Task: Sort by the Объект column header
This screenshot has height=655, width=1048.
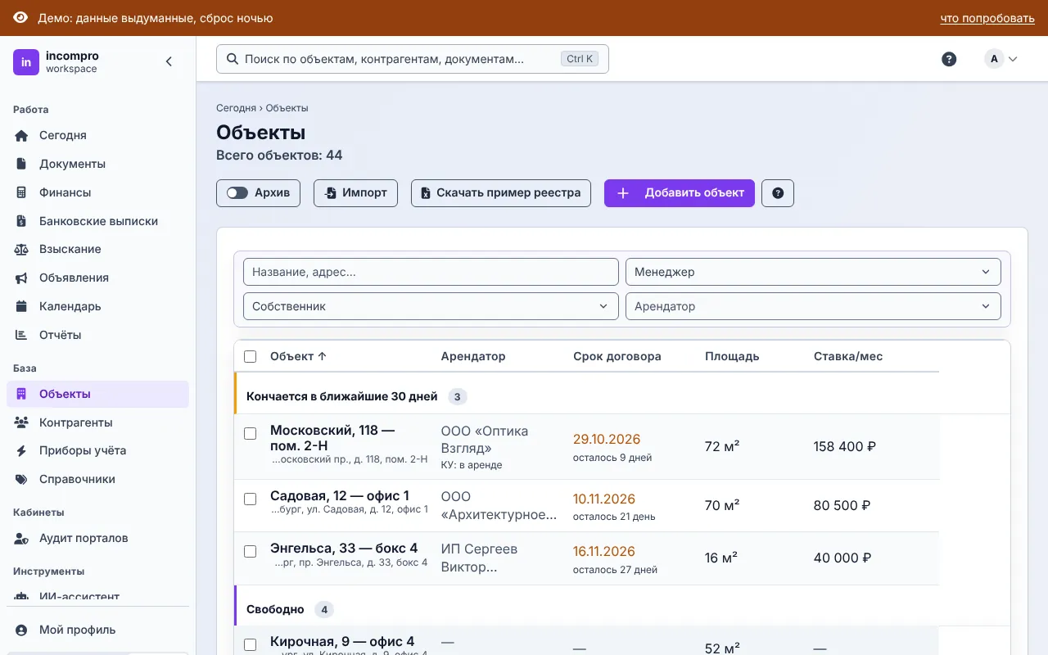Action: [x=298, y=356]
